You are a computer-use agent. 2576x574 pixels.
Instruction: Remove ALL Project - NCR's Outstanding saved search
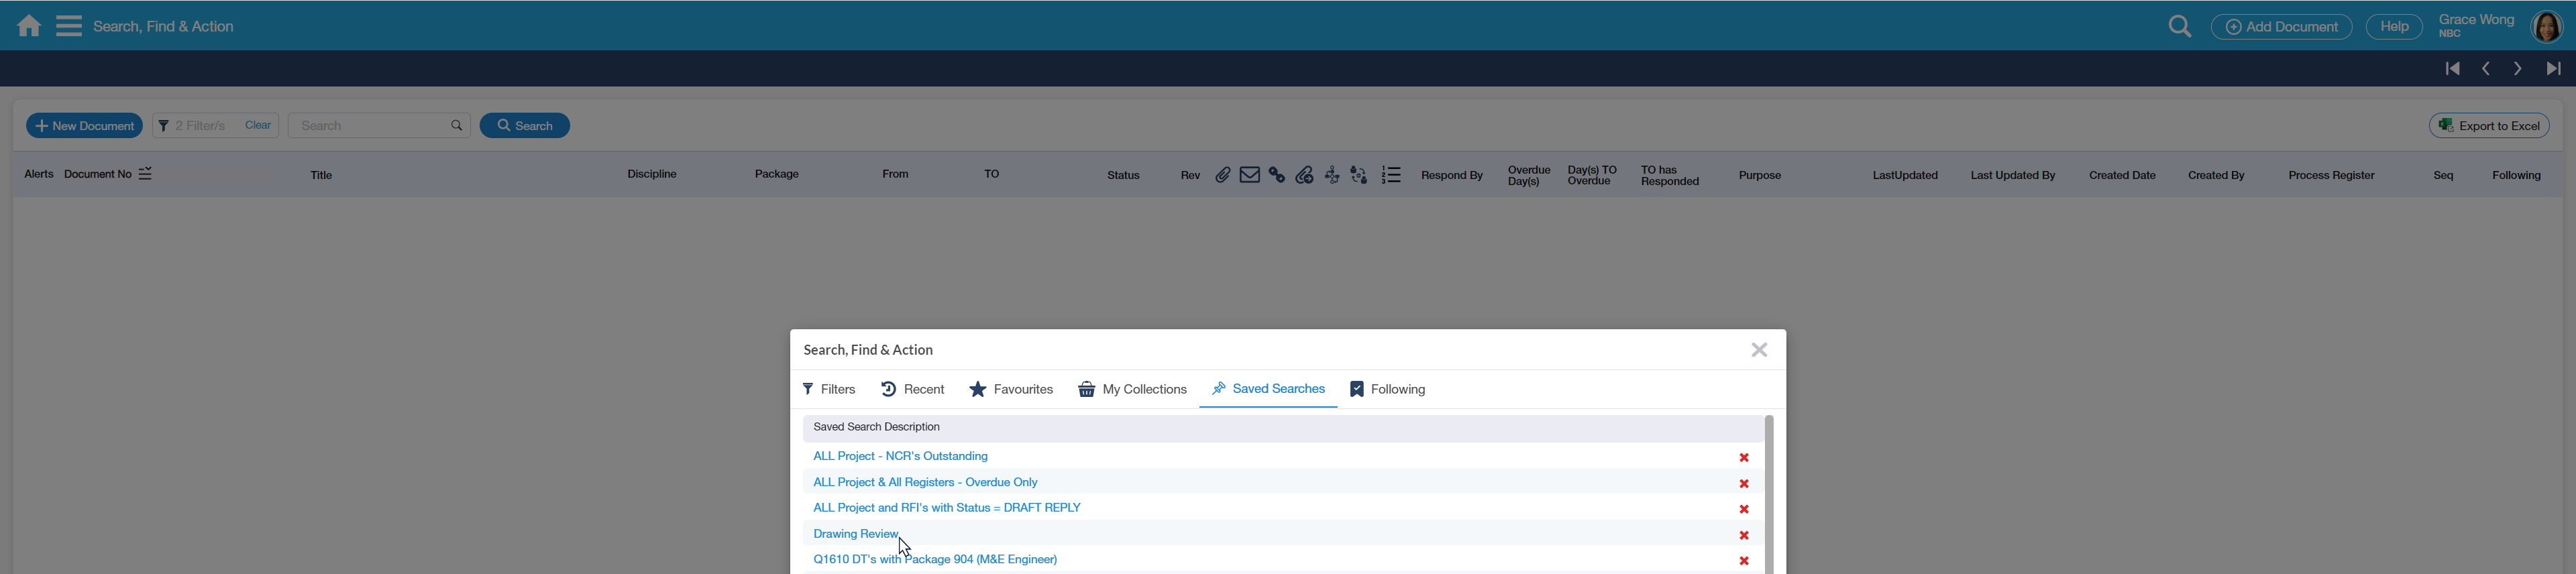point(1743,457)
